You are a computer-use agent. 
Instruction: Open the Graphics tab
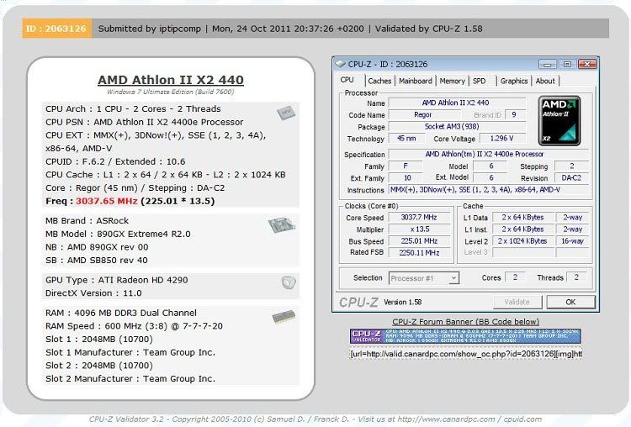pos(514,81)
